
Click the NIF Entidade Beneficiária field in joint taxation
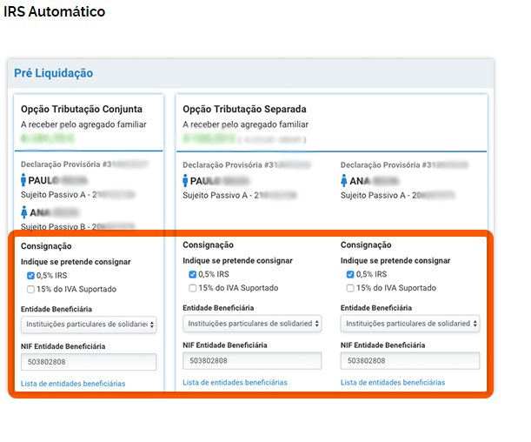pyautogui.click(x=89, y=362)
